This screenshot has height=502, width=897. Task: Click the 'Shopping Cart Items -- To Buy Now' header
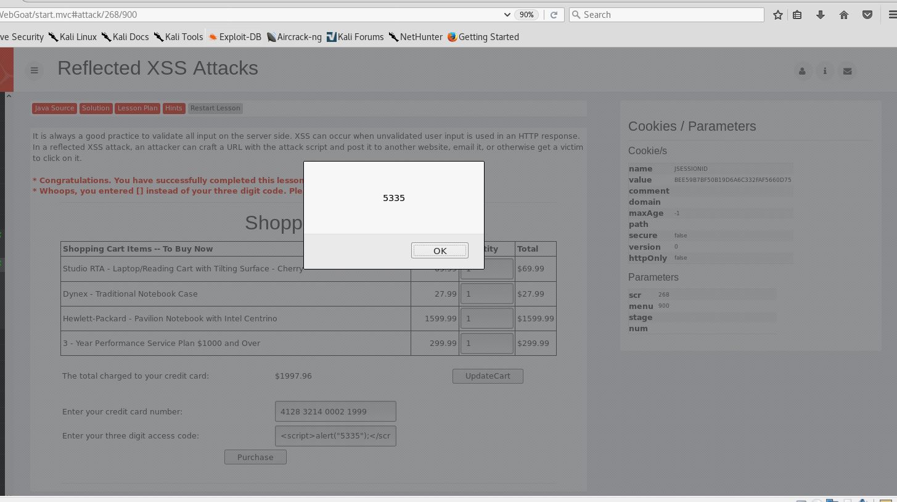pos(137,249)
